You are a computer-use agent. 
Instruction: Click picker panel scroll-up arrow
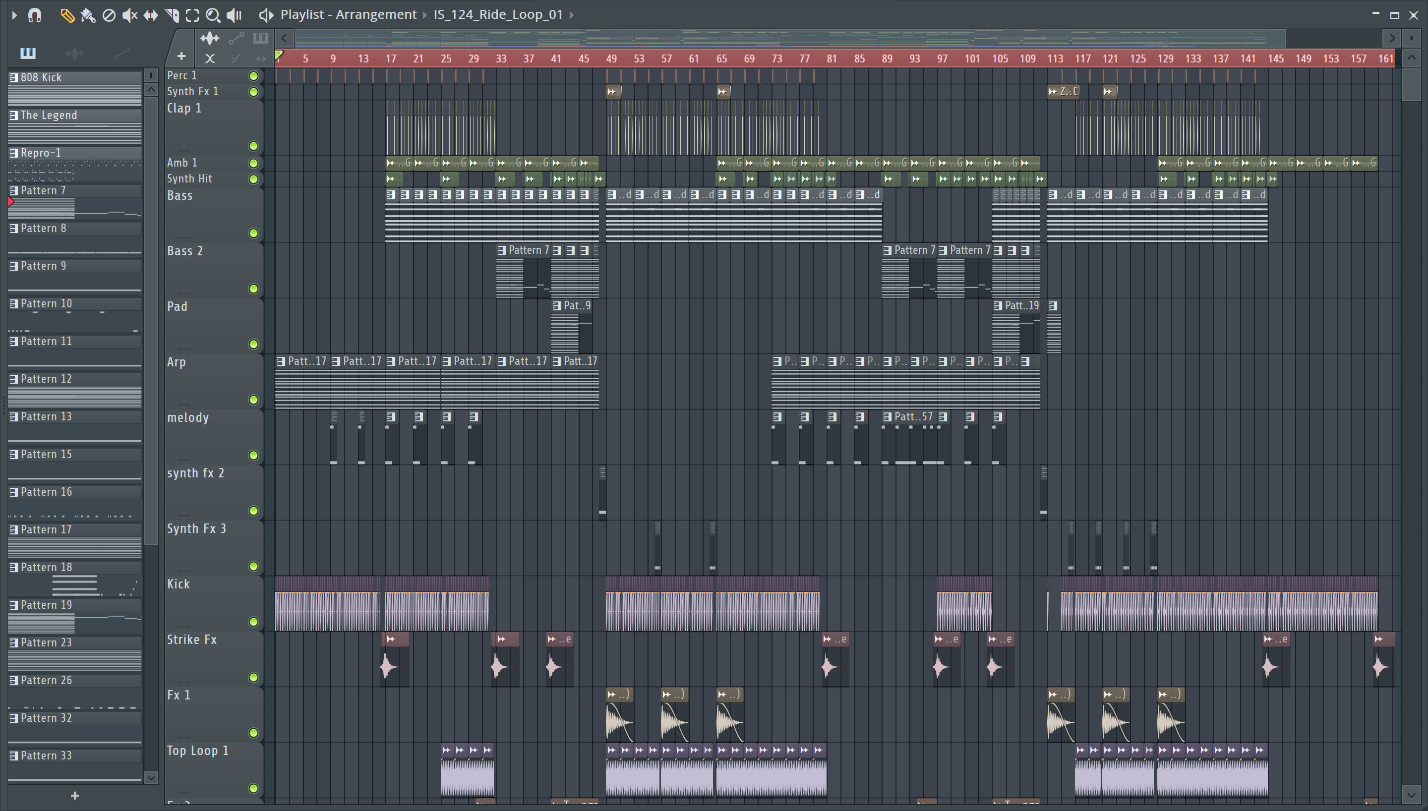[151, 90]
